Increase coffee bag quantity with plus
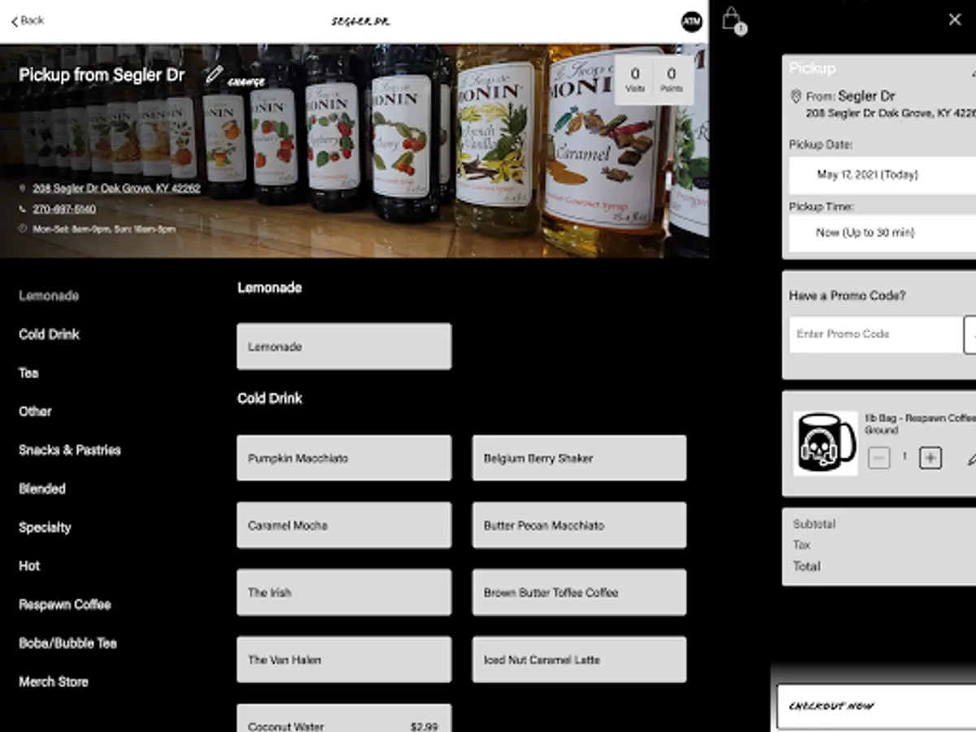The width and height of the screenshot is (976, 732). click(x=930, y=458)
